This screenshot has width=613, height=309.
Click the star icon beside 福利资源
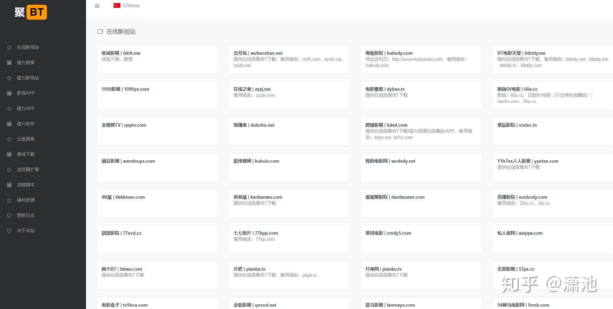9,200
